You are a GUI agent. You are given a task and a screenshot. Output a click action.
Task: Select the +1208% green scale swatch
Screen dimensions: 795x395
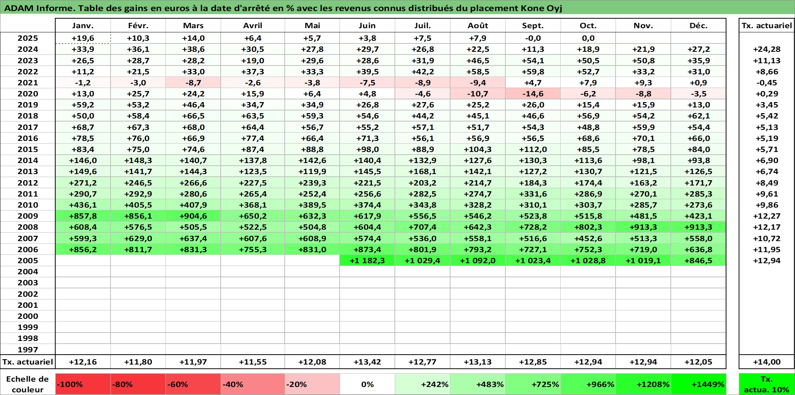[643, 384]
